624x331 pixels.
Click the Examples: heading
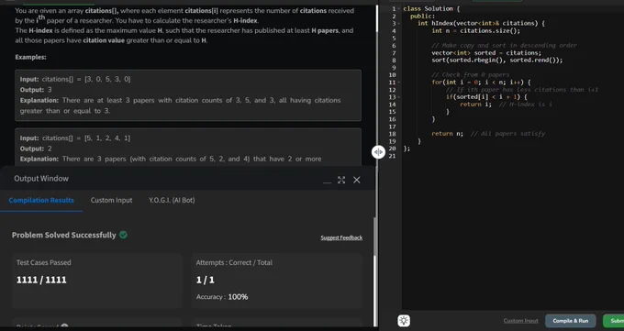(30, 57)
